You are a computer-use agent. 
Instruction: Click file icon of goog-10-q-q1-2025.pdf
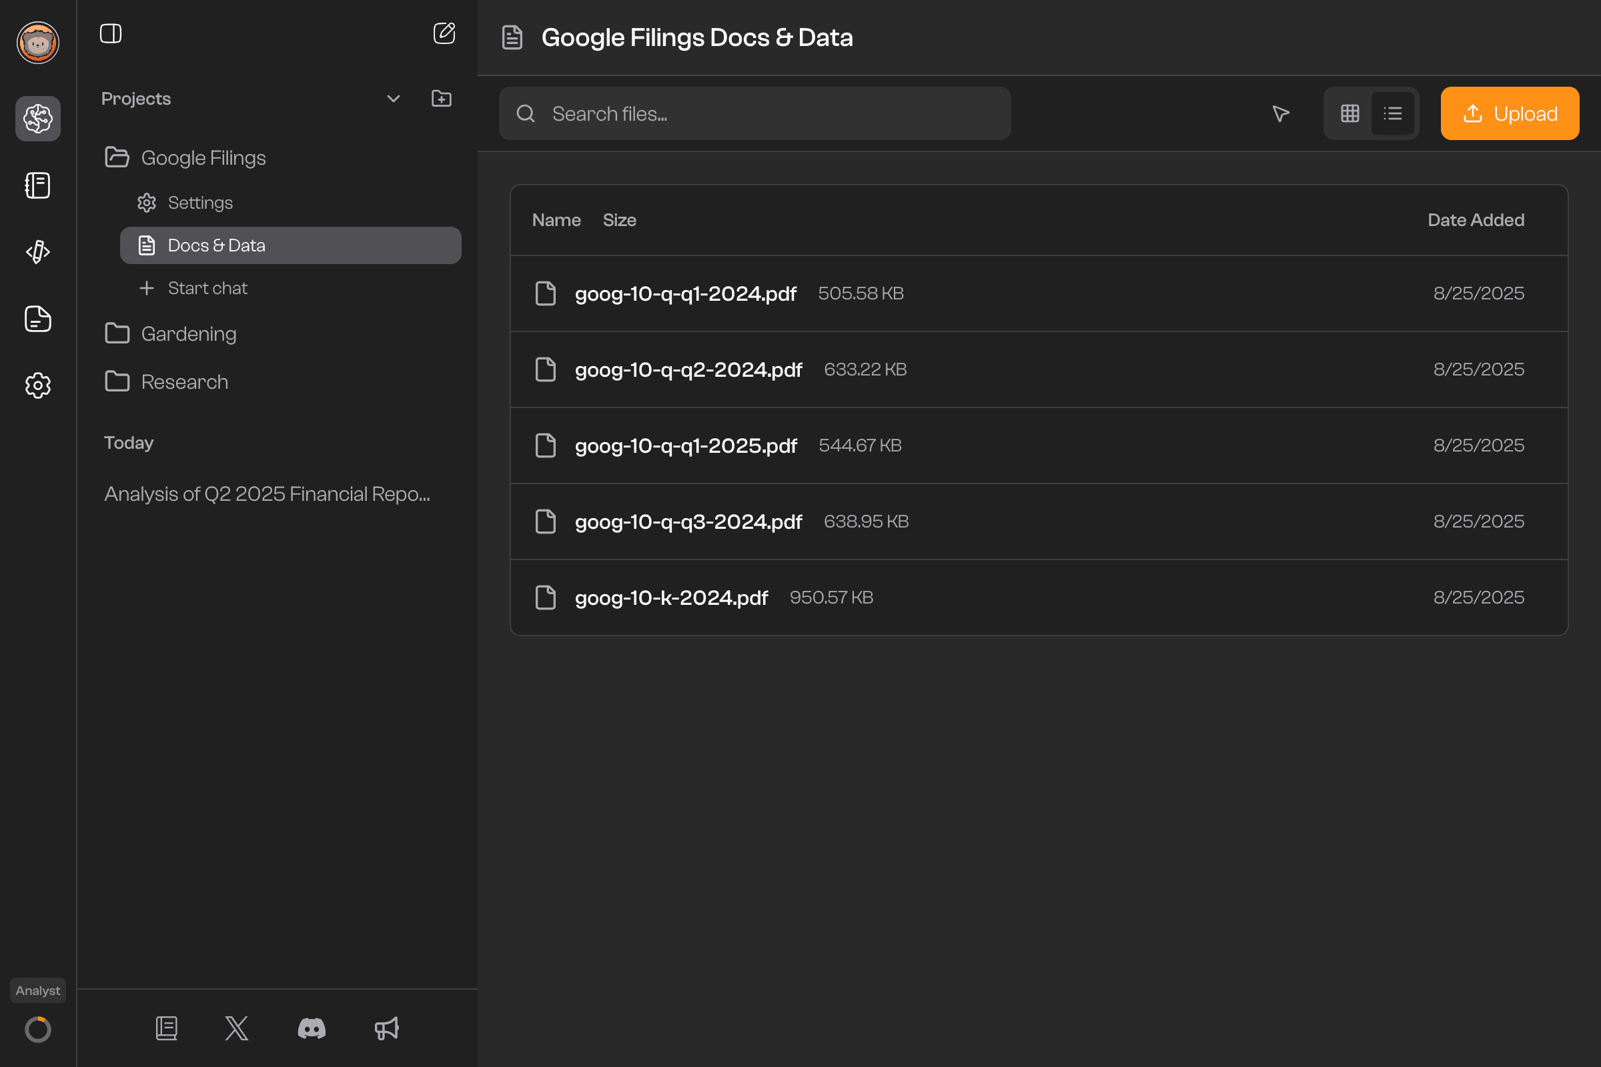click(545, 445)
